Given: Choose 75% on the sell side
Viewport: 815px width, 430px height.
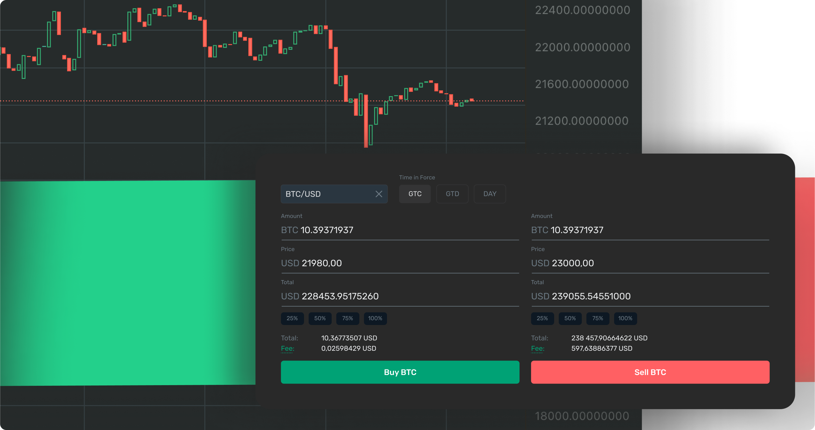Looking at the screenshot, I should tap(598, 319).
